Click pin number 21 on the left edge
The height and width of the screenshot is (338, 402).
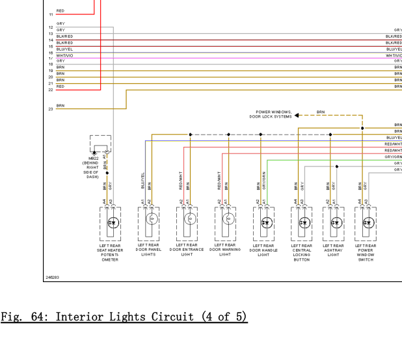tap(51, 84)
